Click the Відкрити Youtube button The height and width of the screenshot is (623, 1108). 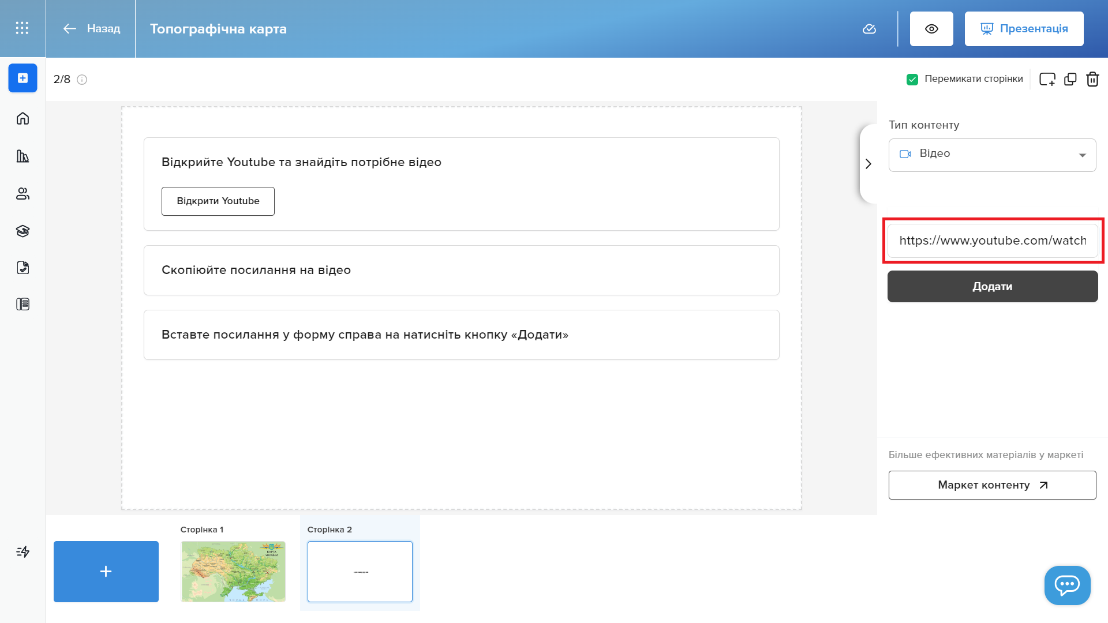tap(218, 201)
